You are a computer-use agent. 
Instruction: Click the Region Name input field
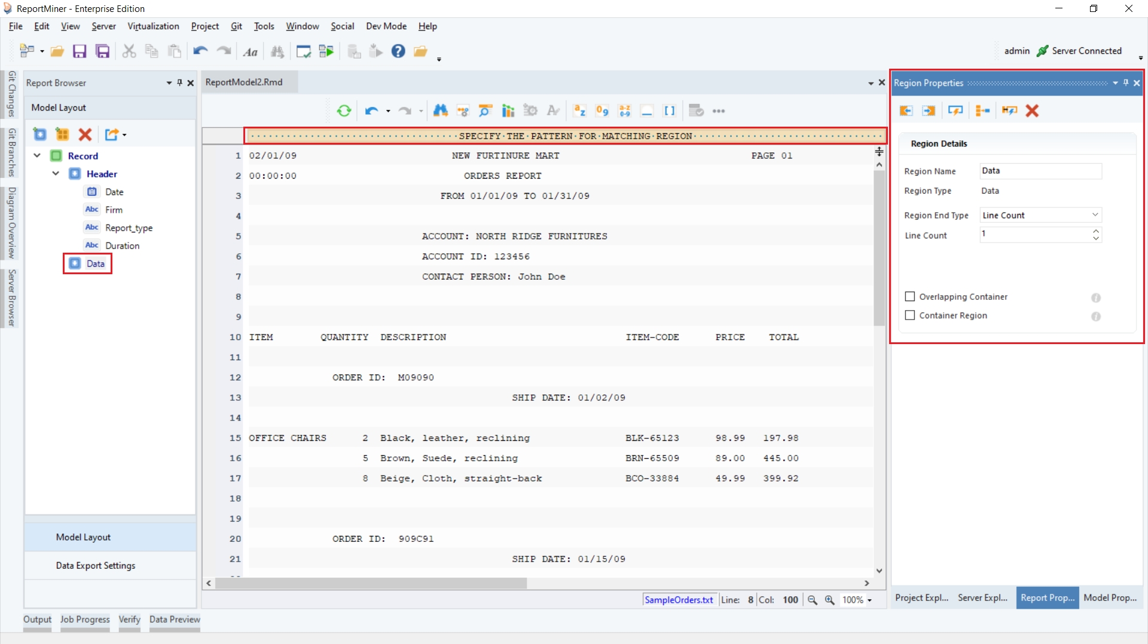[1040, 171]
